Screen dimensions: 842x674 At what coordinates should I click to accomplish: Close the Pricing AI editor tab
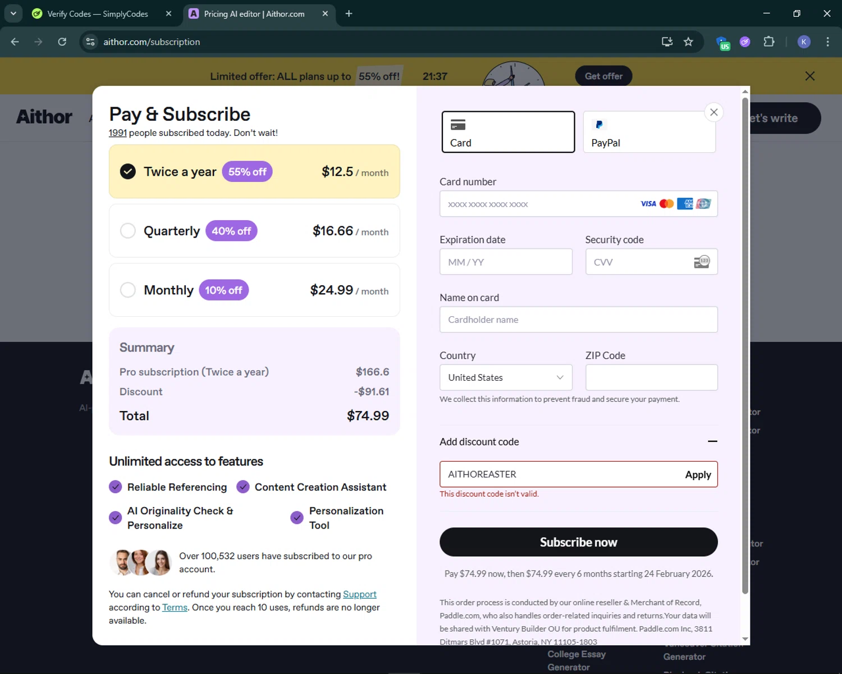[x=325, y=13]
